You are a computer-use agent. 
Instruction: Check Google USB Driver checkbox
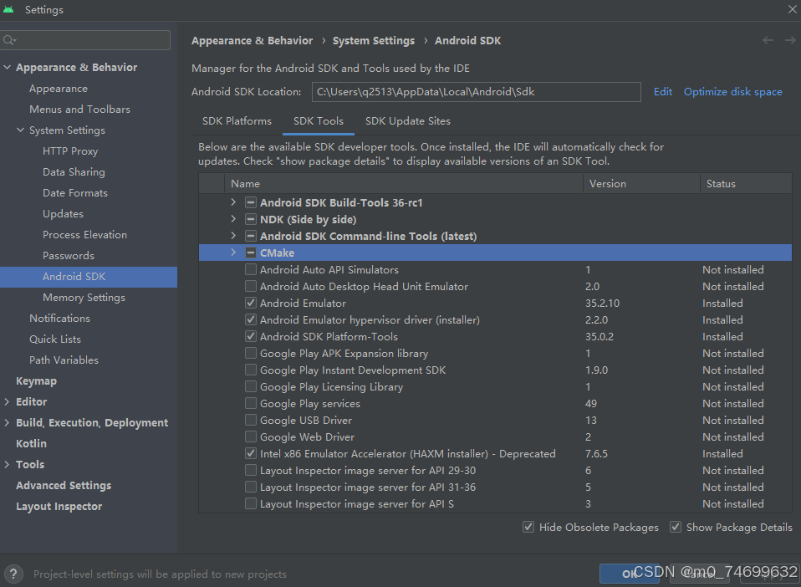tap(251, 420)
